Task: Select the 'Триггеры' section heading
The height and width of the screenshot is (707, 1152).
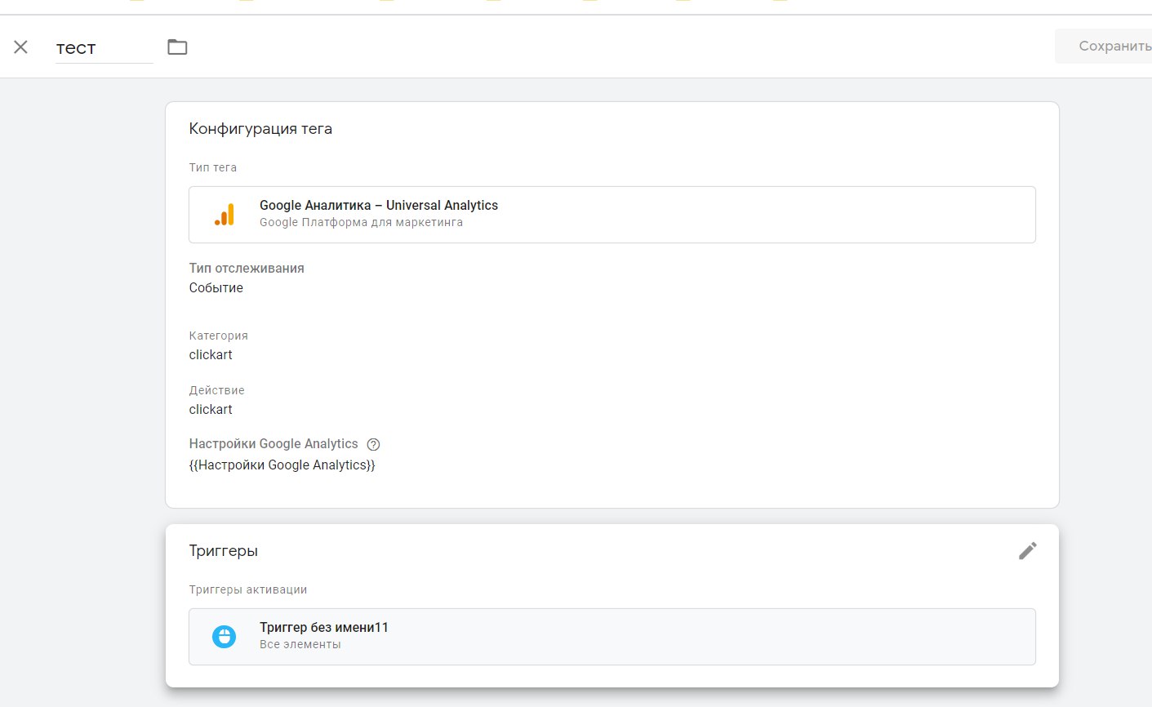Action: pyautogui.click(x=224, y=551)
